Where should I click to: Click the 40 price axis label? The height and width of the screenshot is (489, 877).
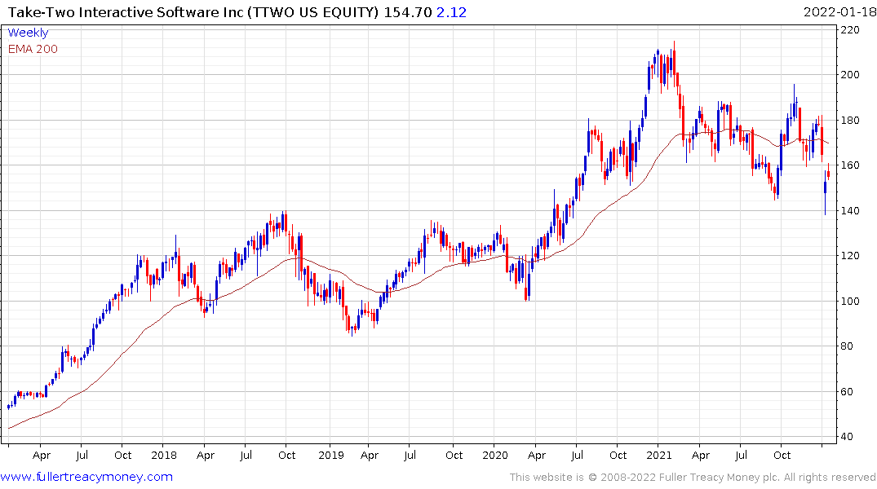(847, 438)
